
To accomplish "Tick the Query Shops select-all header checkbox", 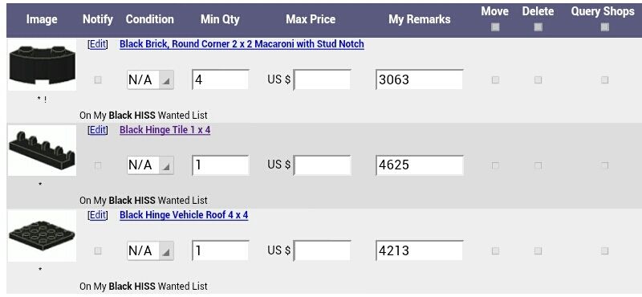I will 604,27.
